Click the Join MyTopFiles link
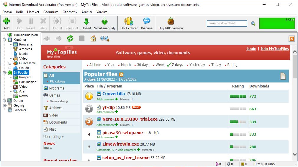Image resolution: width=298 pixels, height=167 pixels. pos(275,49)
